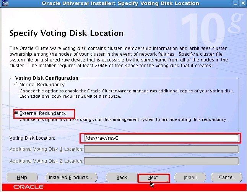
Task: Click the Voting Disk Location field
Action: (161, 138)
